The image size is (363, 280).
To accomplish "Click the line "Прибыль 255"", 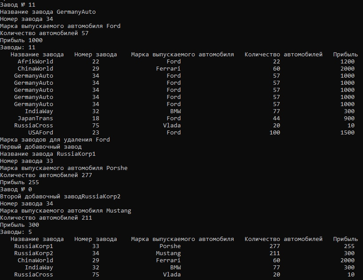I will (x=20, y=182).
